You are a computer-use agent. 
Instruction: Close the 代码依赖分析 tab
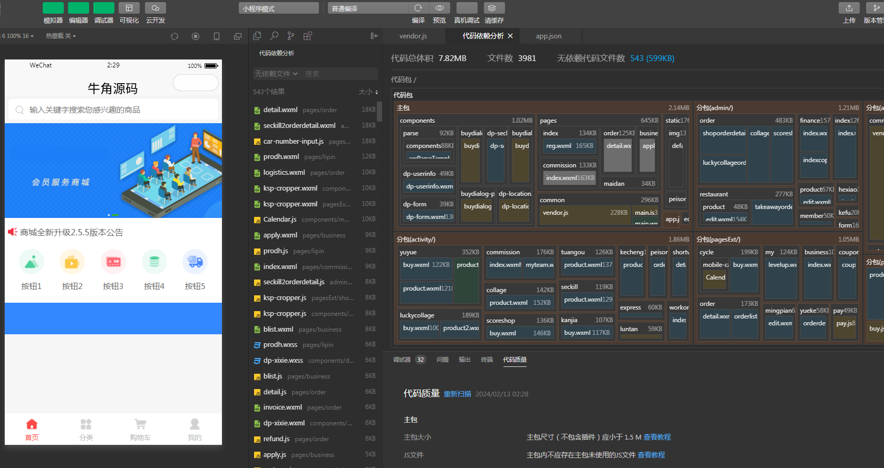point(510,36)
